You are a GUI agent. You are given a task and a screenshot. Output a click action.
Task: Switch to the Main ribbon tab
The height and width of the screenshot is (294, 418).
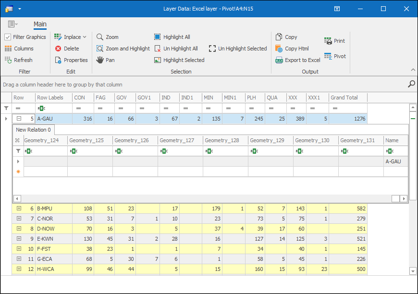point(40,24)
